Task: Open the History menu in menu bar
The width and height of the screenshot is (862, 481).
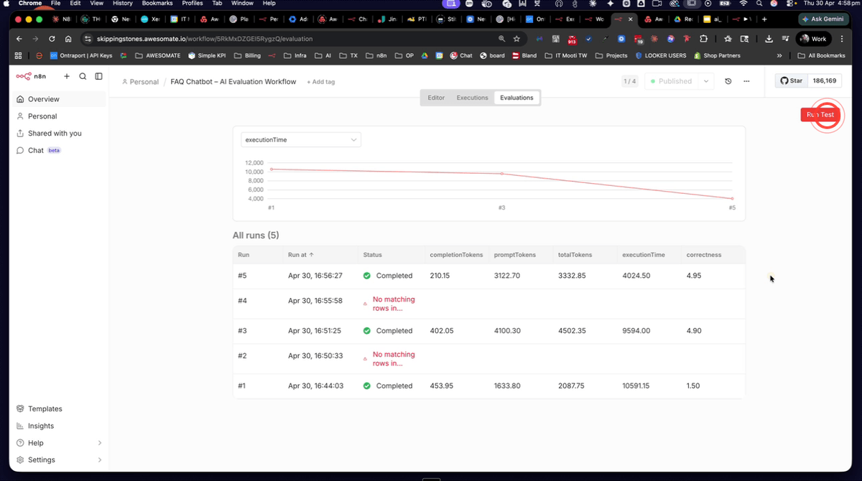Action: coord(122,4)
